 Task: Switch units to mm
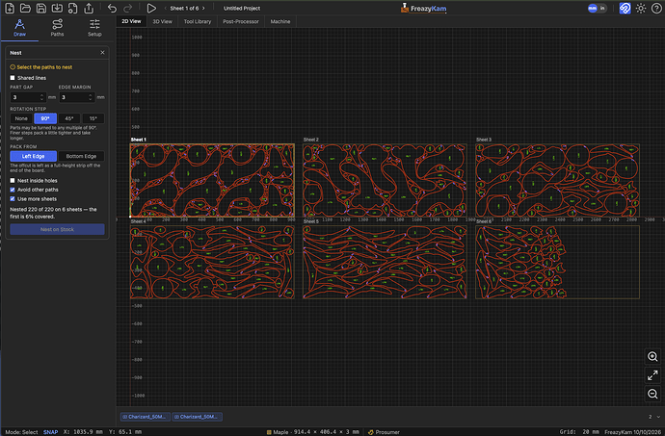tap(593, 8)
